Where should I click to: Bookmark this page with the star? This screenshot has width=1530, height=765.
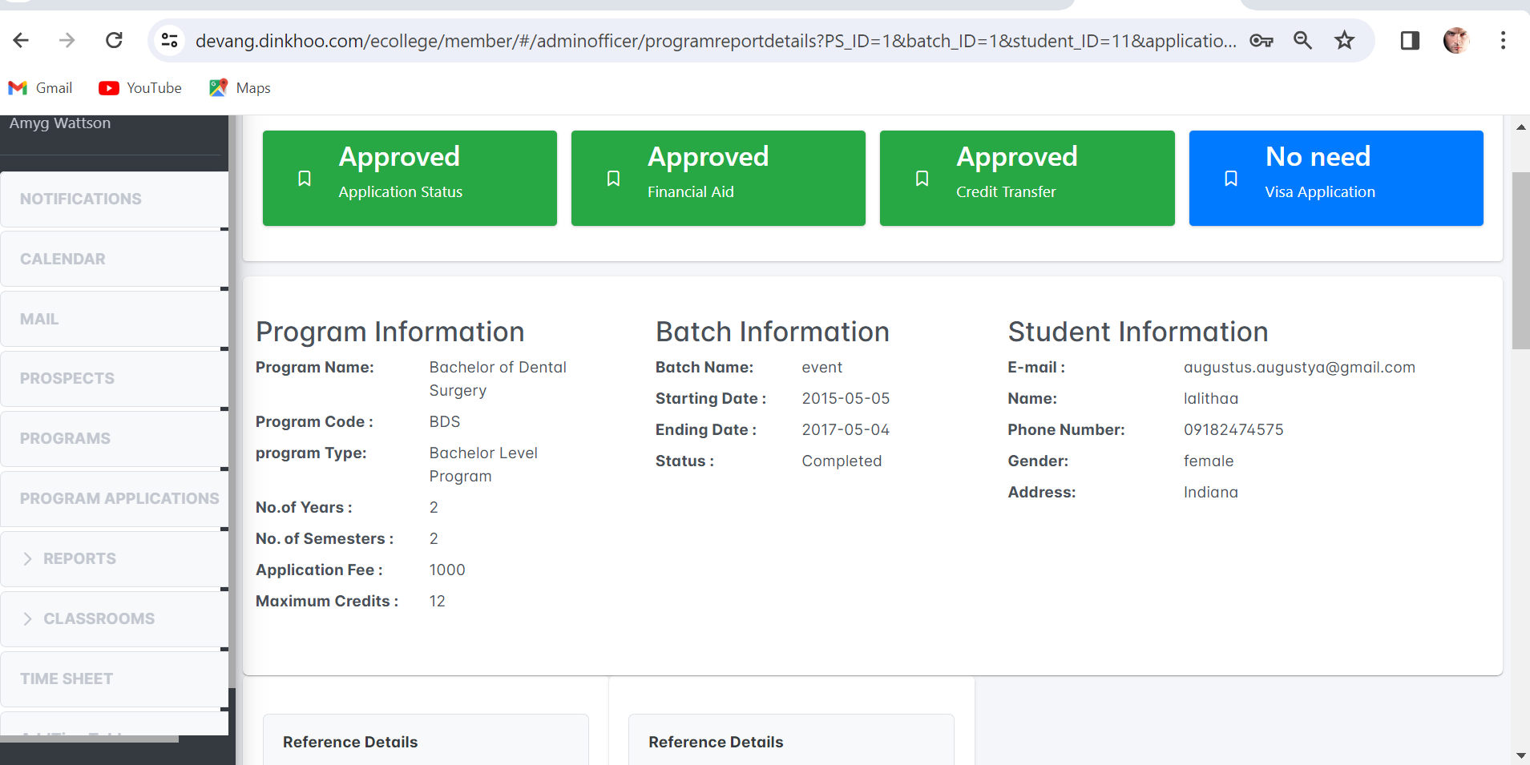1344,40
